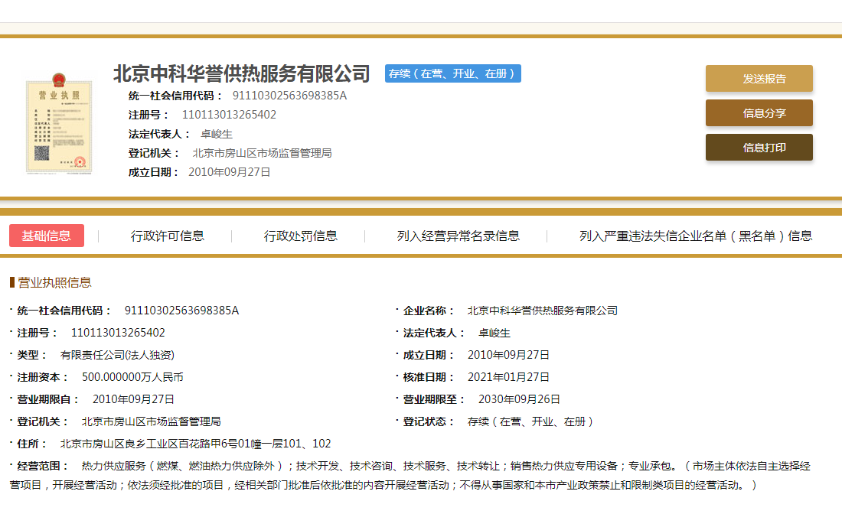
Task: Click 法定代表人 卓峻生 in the 营业执照信息 section
Action: pos(494,333)
